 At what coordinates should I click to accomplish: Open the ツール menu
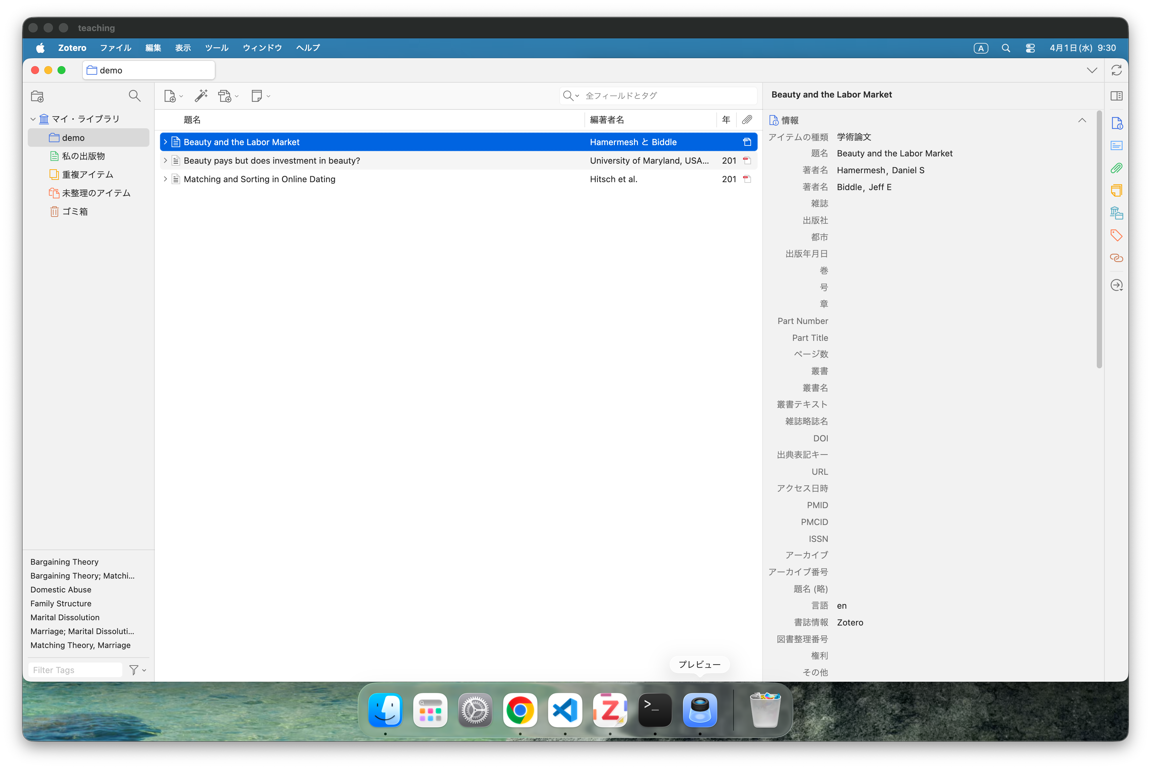(217, 48)
